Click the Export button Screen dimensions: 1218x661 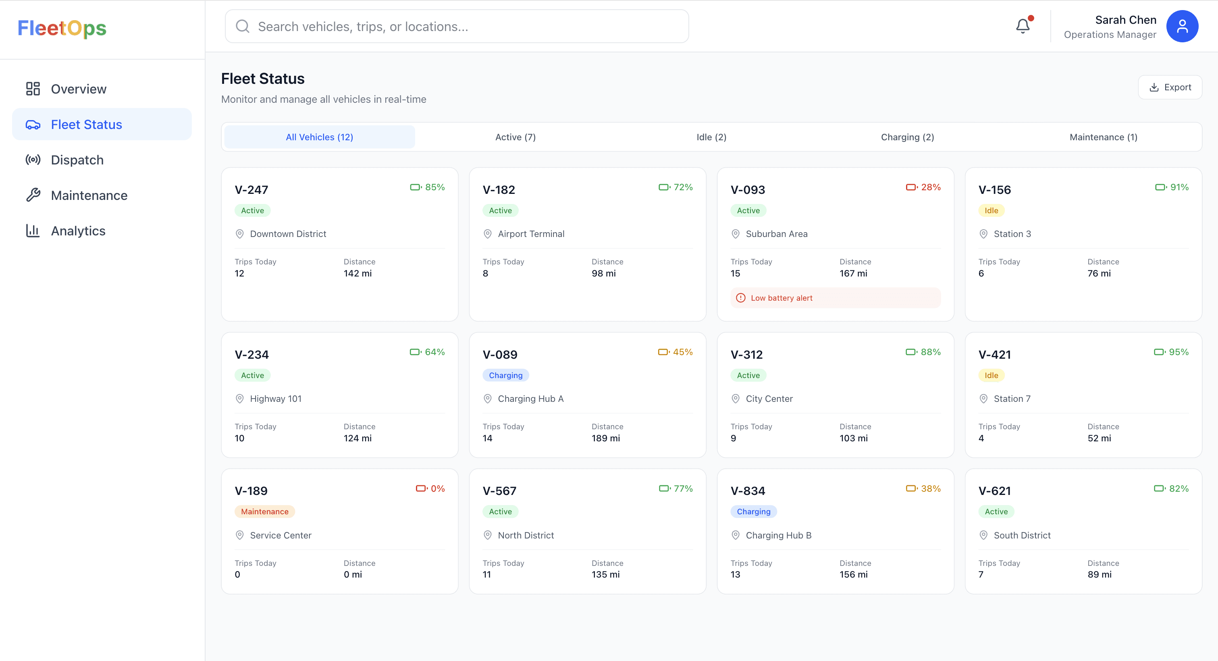tap(1170, 87)
